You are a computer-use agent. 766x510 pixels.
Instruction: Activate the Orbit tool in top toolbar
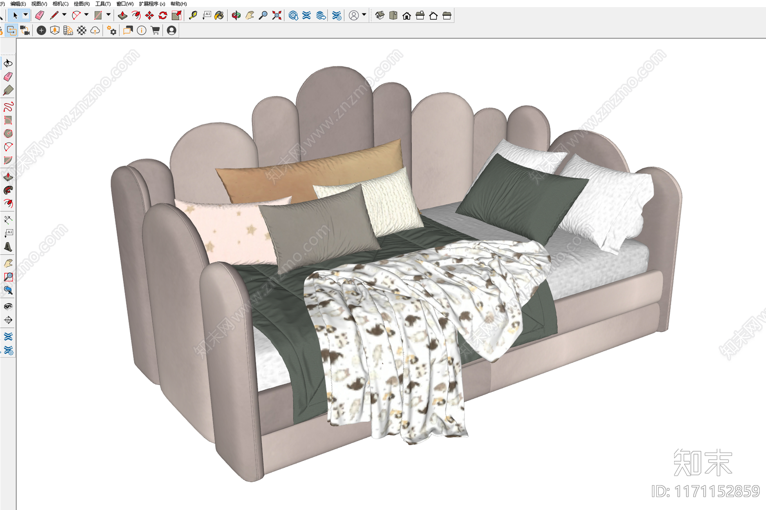(236, 16)
